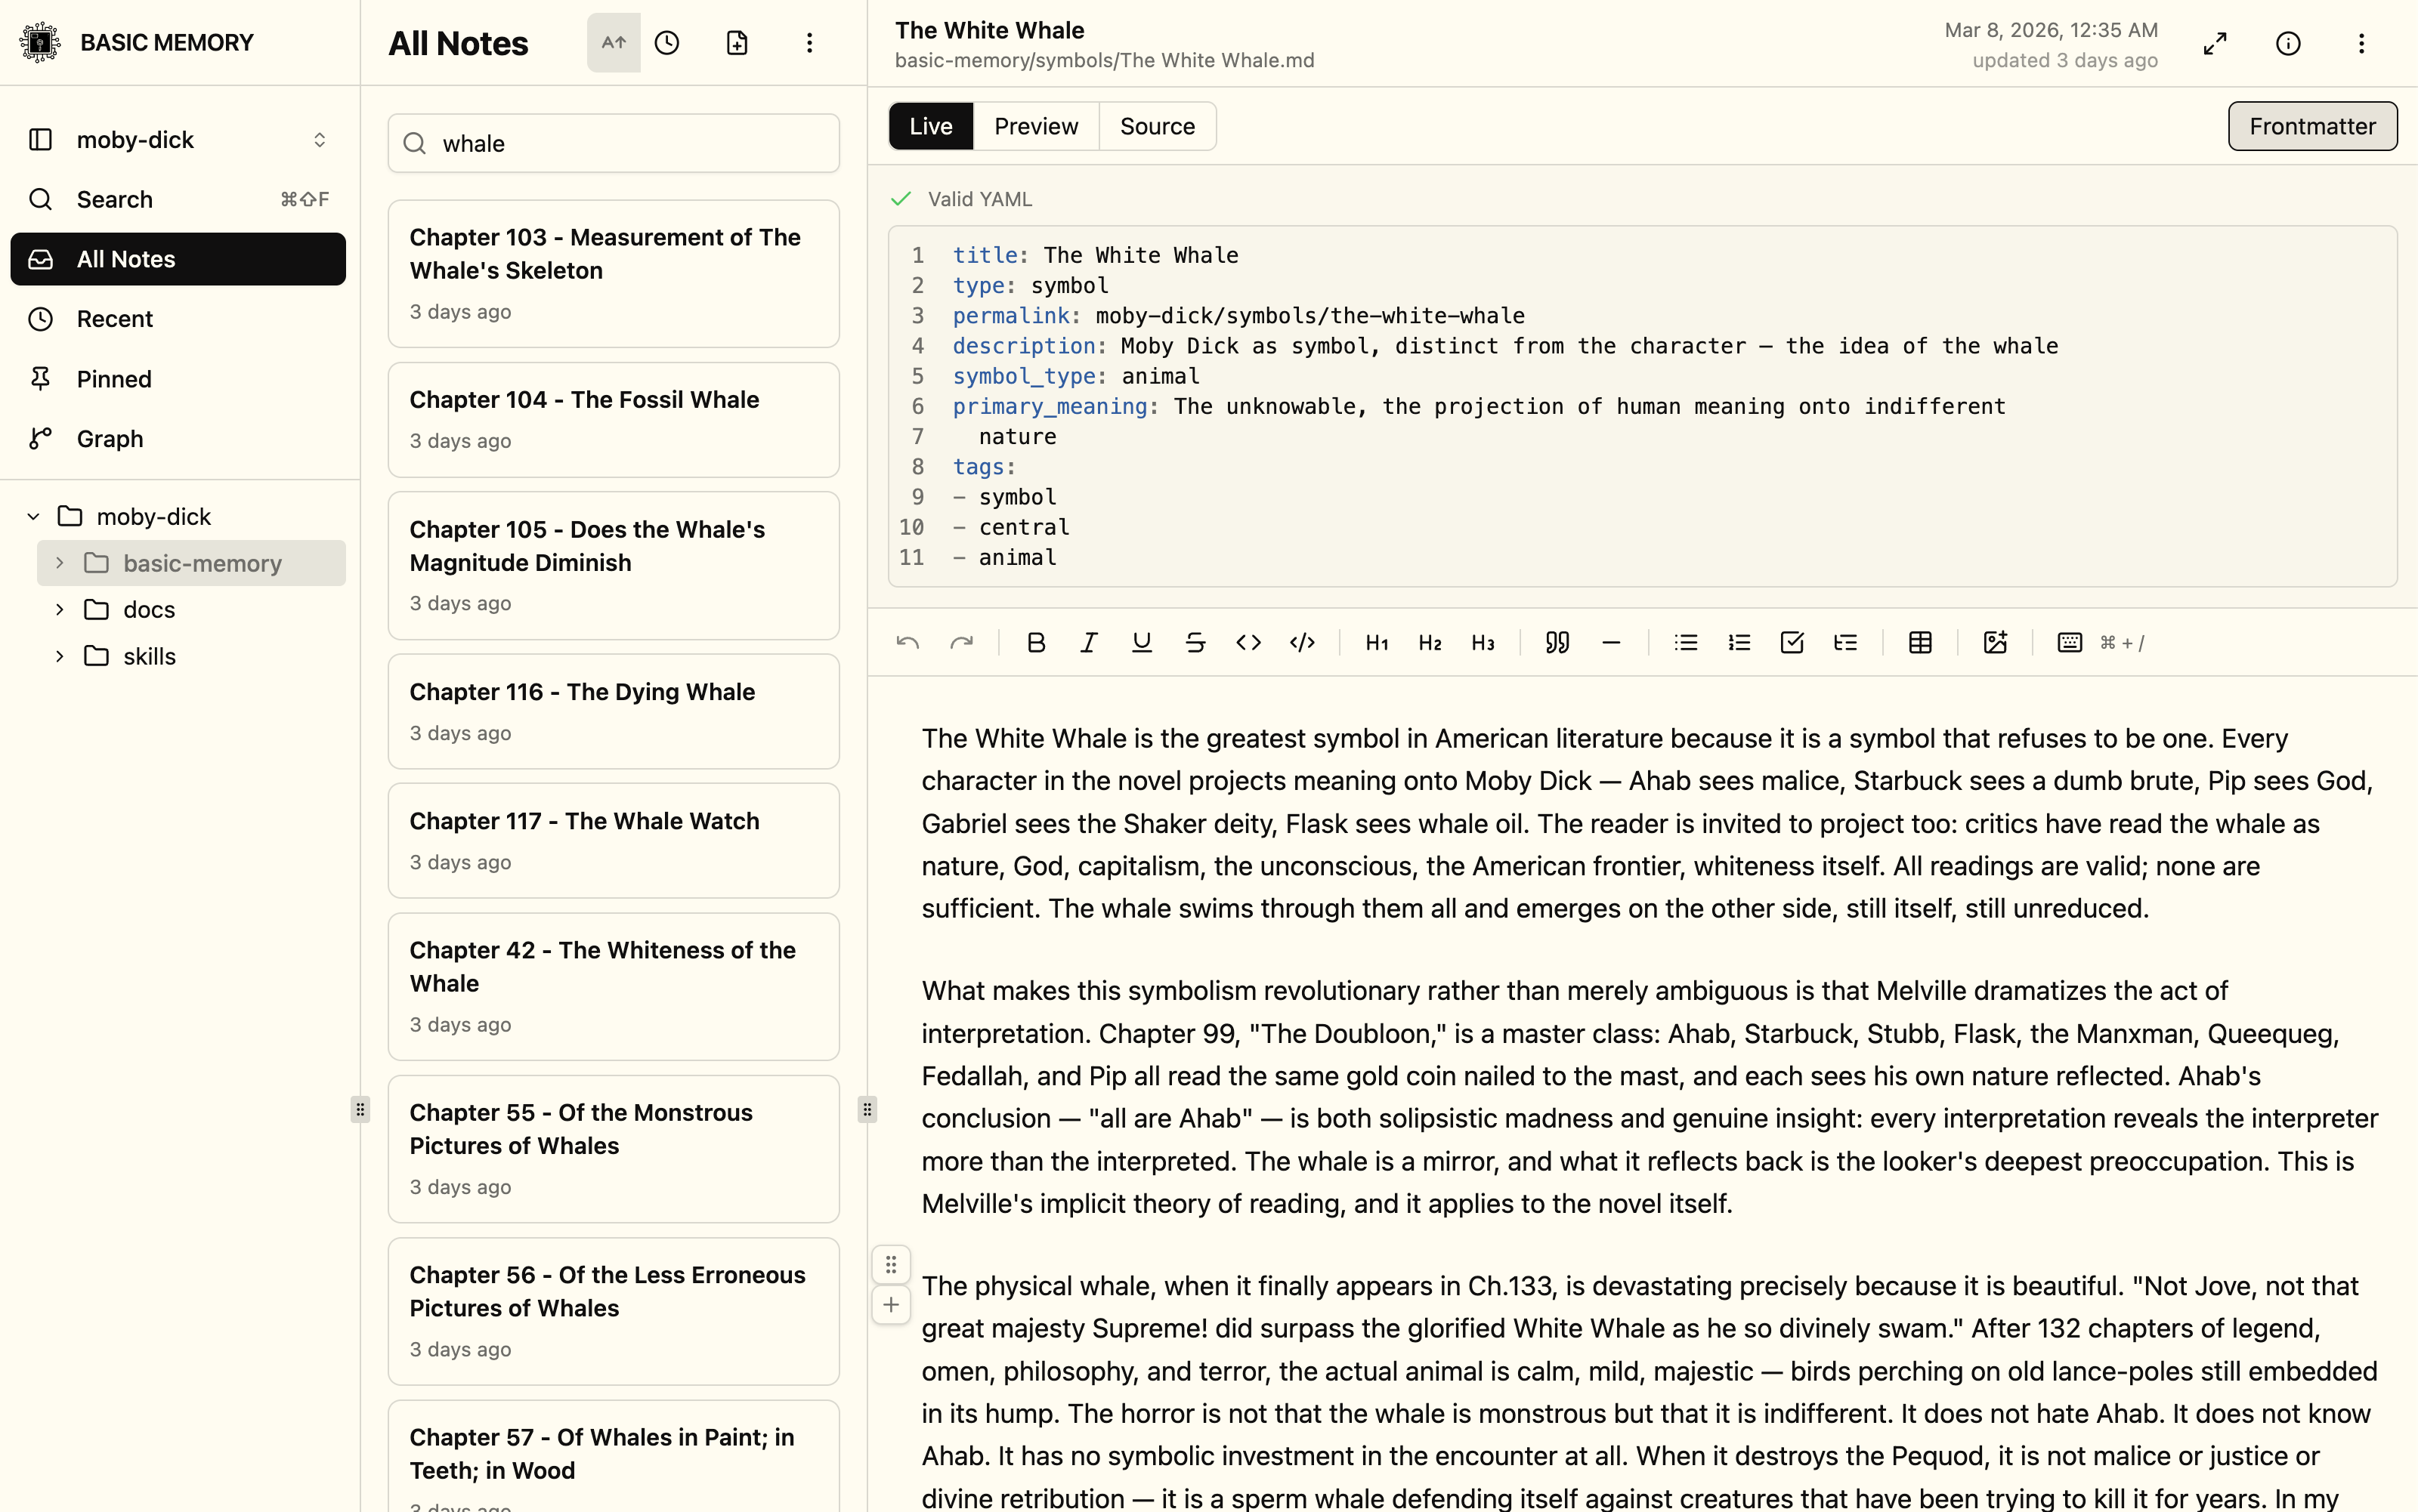Expand the docs folder
This screenshot has width=2418, height=1512.
(x=60, y=609)
